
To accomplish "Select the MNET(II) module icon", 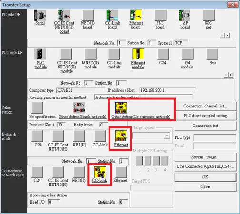I will (x=90, y=54).
